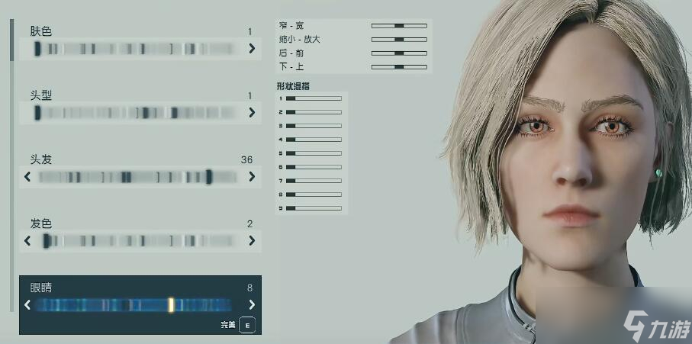Click shape blend slider 9
The image size is (692, 344).
click(314, 208)
